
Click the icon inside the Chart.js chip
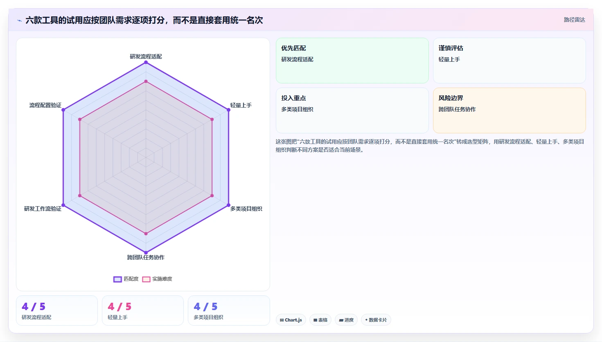coord(282,320)
